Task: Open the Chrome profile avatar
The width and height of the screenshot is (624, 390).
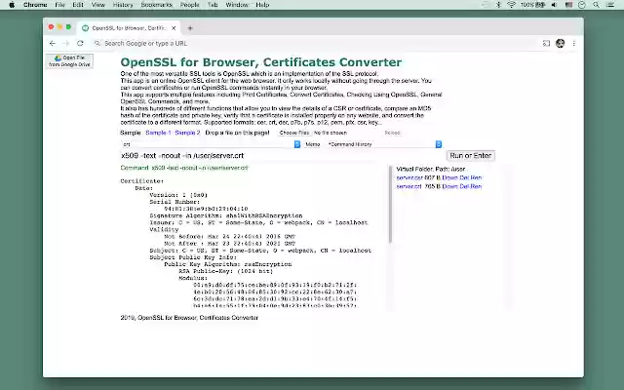Action: 560,43
